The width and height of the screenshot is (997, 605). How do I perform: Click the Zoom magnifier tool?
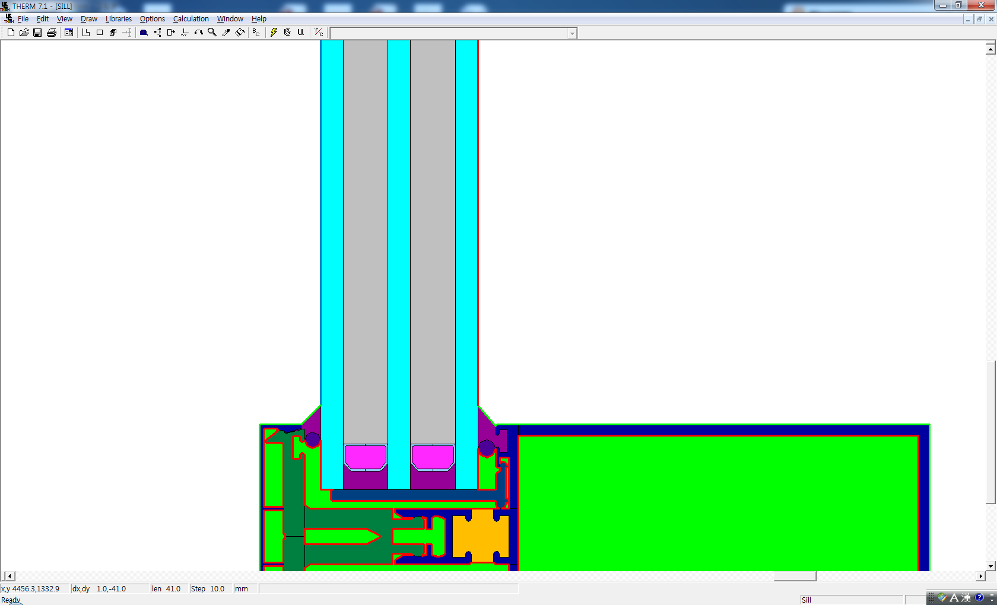click(212, 33)
